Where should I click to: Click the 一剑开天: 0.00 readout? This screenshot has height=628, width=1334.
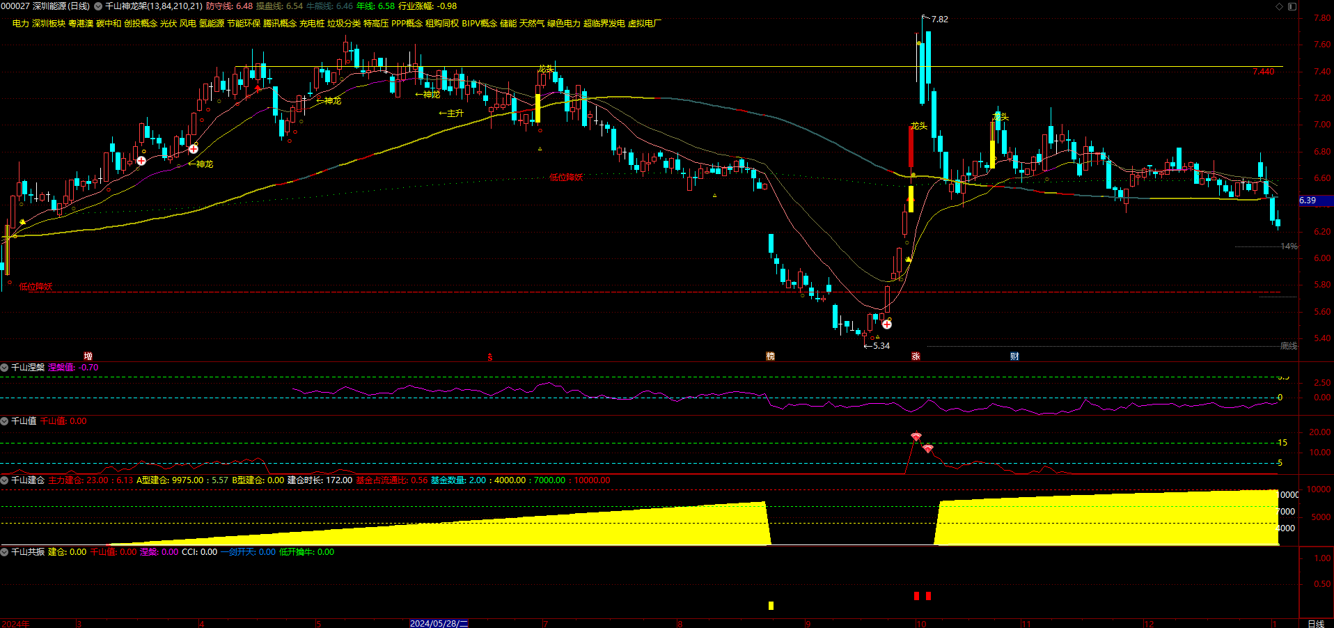coord(248,552)
